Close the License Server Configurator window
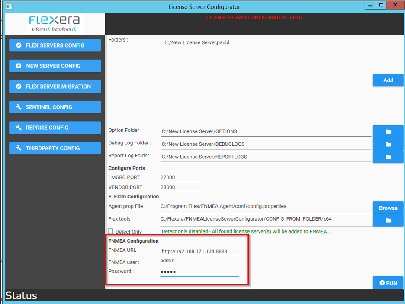The width and height of the screenshot is (405, 304). point(395,5)
